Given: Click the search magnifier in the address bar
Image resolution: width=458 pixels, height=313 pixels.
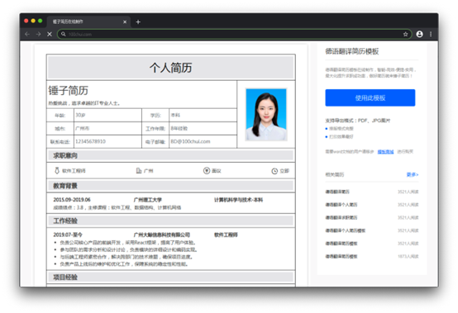Looking at the screenshot, I should 64,34.
